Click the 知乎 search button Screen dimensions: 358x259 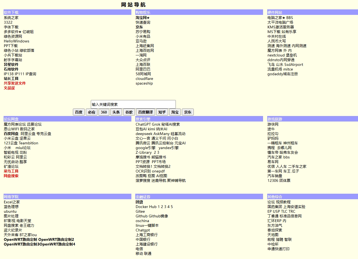(162, 112)
